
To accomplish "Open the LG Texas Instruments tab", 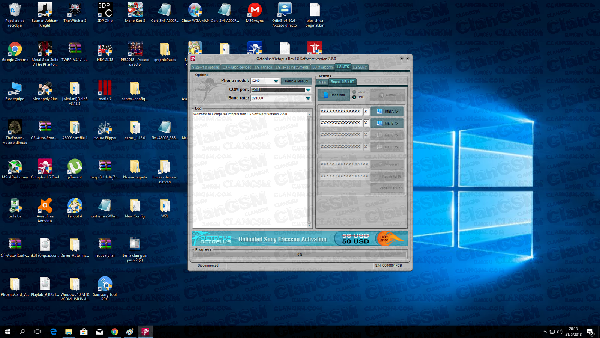I will point(292,68).
